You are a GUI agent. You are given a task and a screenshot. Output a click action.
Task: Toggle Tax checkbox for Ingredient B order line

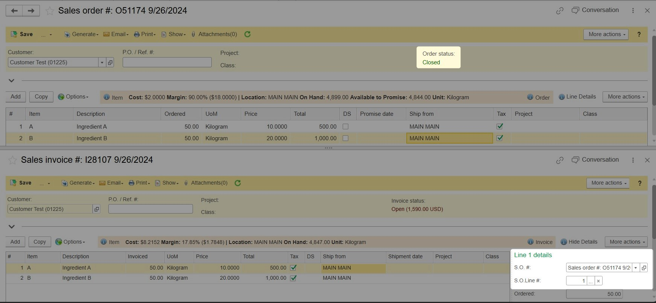(500, 138)
